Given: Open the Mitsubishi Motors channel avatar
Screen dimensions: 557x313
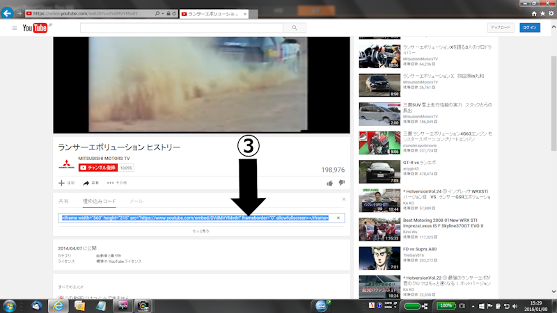Looking at the screenshot, I should (66, 164).
